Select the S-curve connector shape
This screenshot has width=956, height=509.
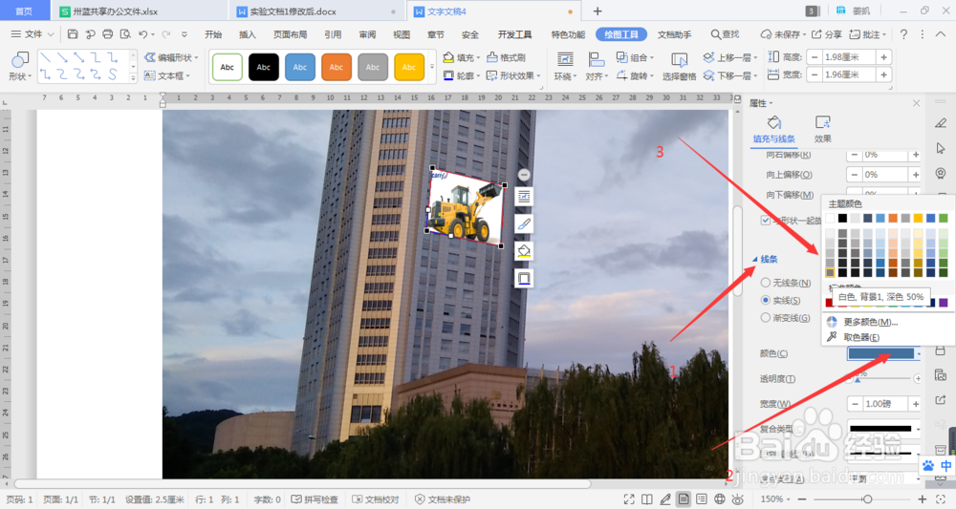coord(112,74)
